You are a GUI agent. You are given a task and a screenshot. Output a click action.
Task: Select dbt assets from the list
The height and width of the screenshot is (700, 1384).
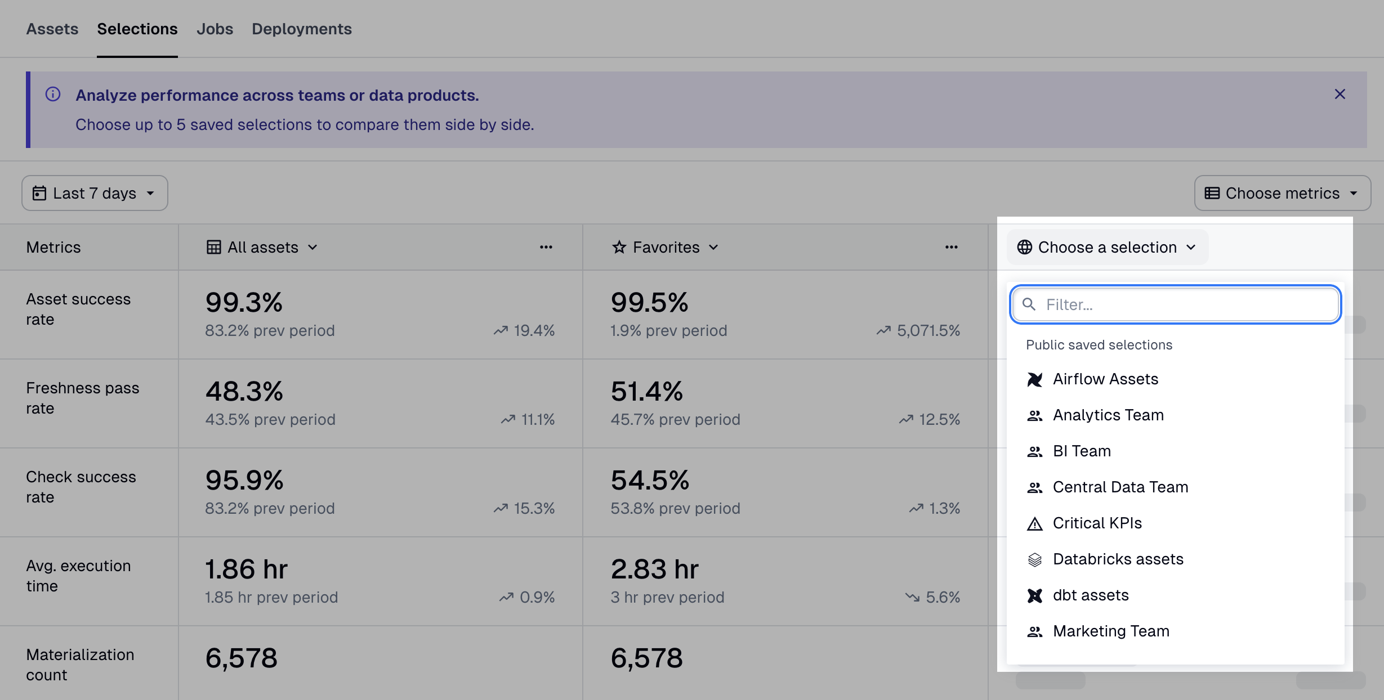1090,595
